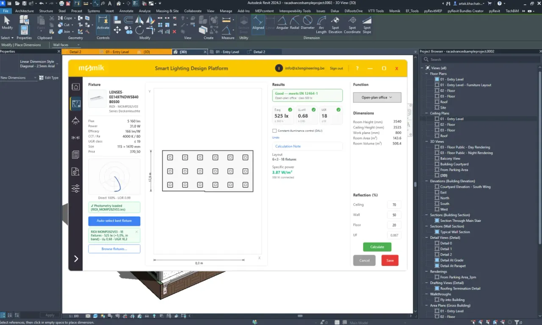Choose the Rotate tool in Modify panel
This screenshot has width=542, height=325.
point(139,30)
